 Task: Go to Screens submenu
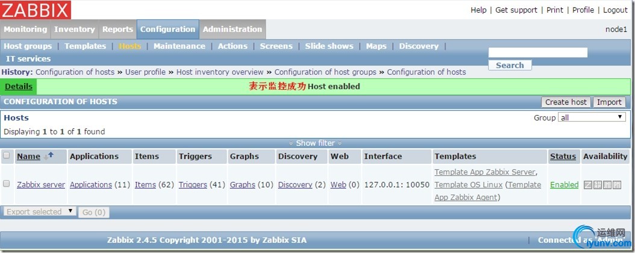click(276, 46)
